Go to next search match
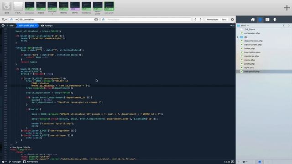Viewport: 292px width, 164px height. click(201, 19)
